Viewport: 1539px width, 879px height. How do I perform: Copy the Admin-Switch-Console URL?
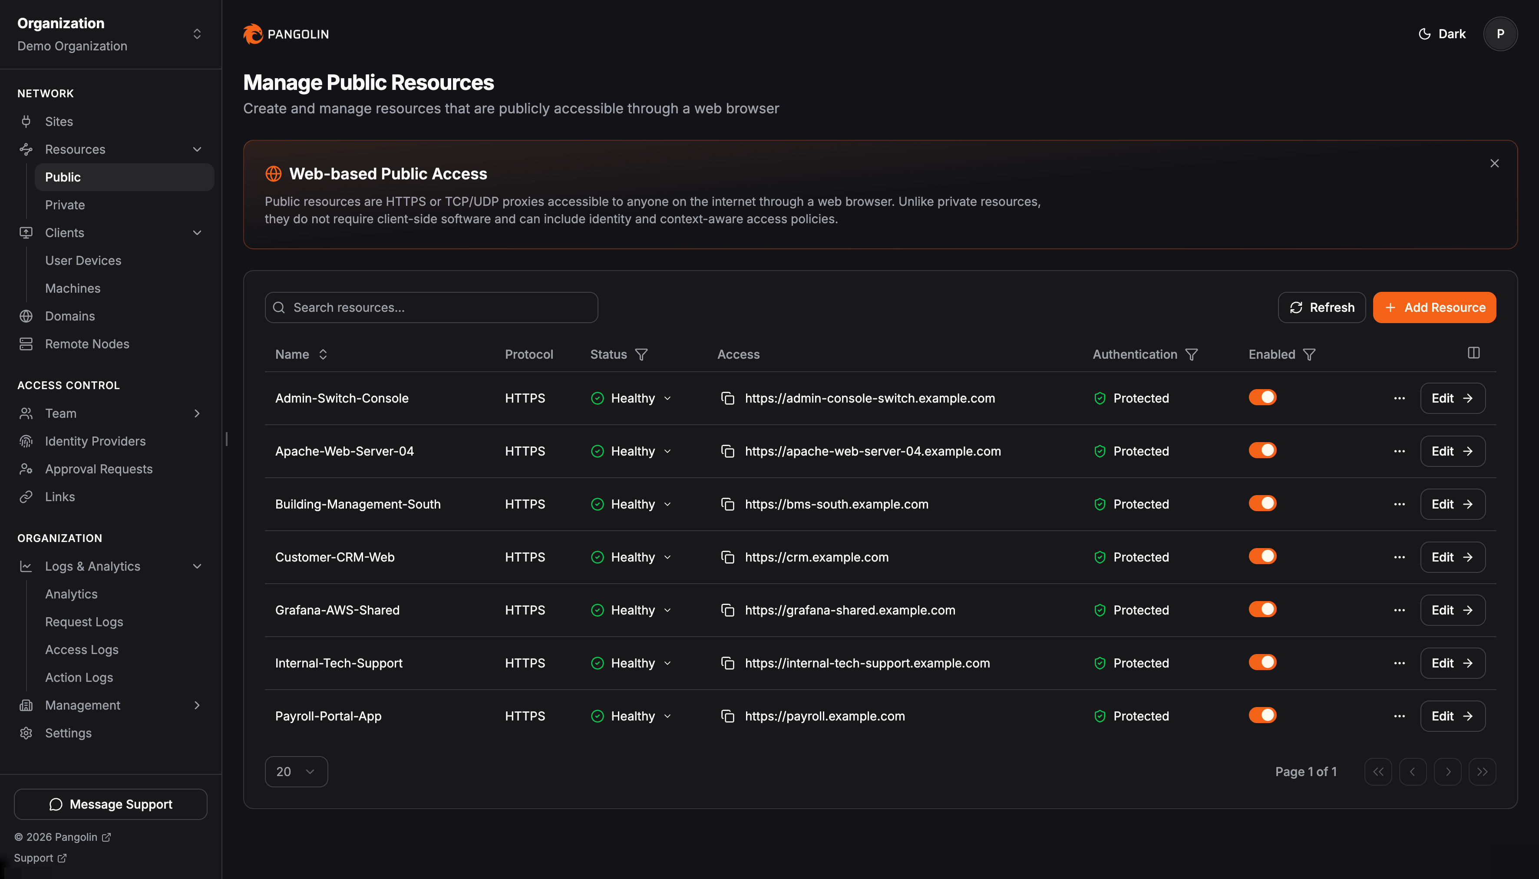[728, 398]
